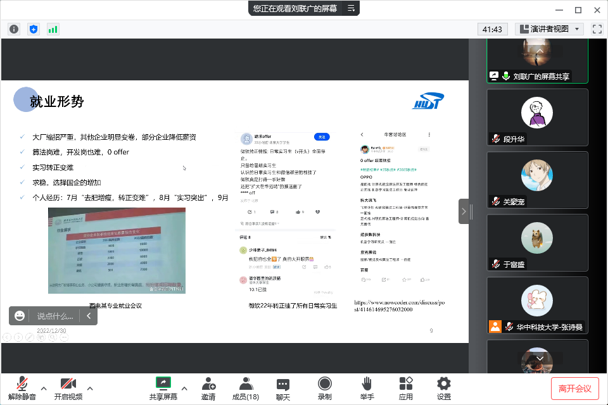Start recording with the 录制 button

(x=325, y=389)
